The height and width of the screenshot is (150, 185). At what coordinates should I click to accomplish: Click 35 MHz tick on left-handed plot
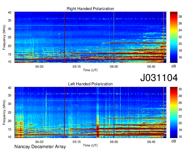10,95
